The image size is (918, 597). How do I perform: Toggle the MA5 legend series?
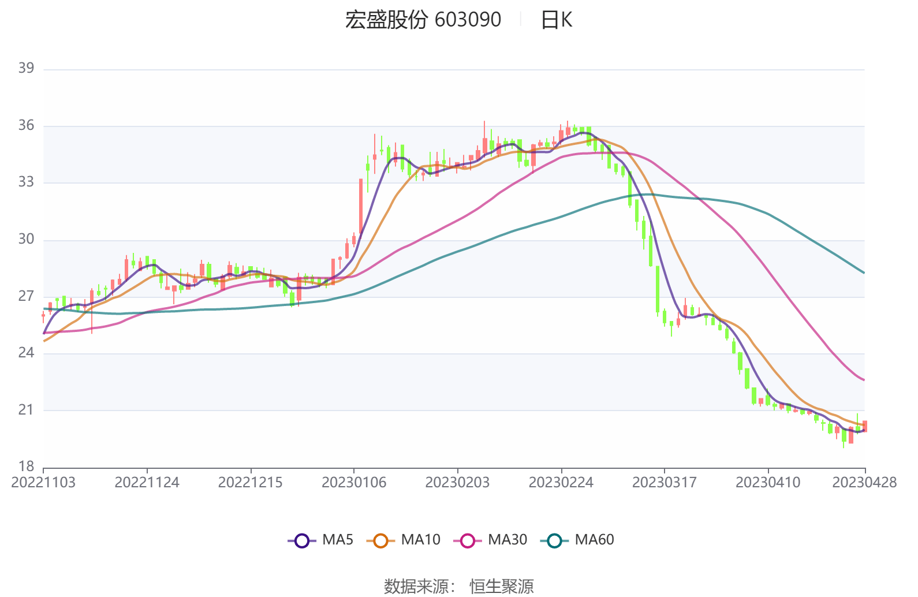[320, 540]
